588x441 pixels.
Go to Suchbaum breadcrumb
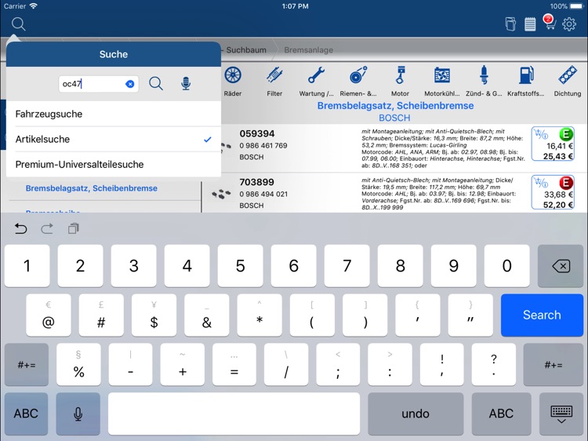pos(246,50)
